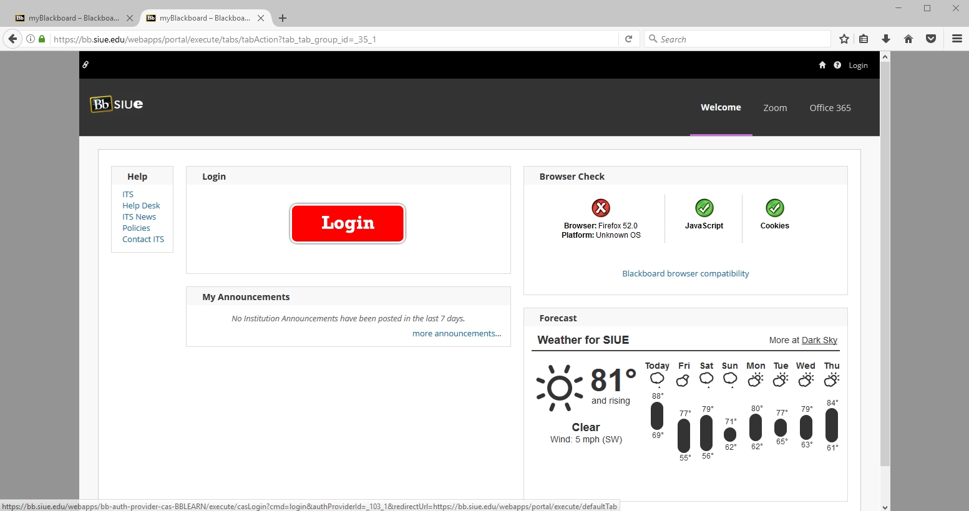Open the Blackboard browser compatibility link
The width and height of the screenshot is (969, 511).
pos(685,274)
